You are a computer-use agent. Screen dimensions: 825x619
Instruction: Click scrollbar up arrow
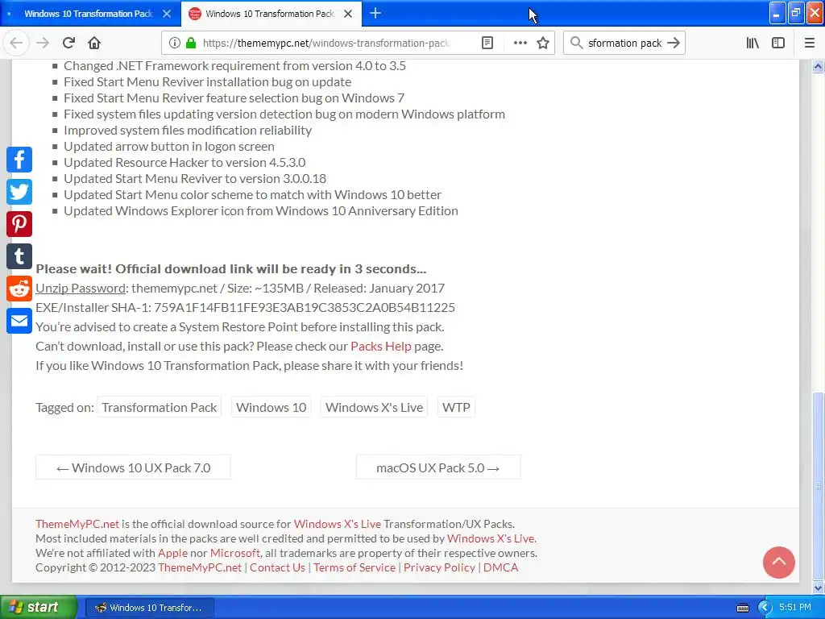click(819, 66)
